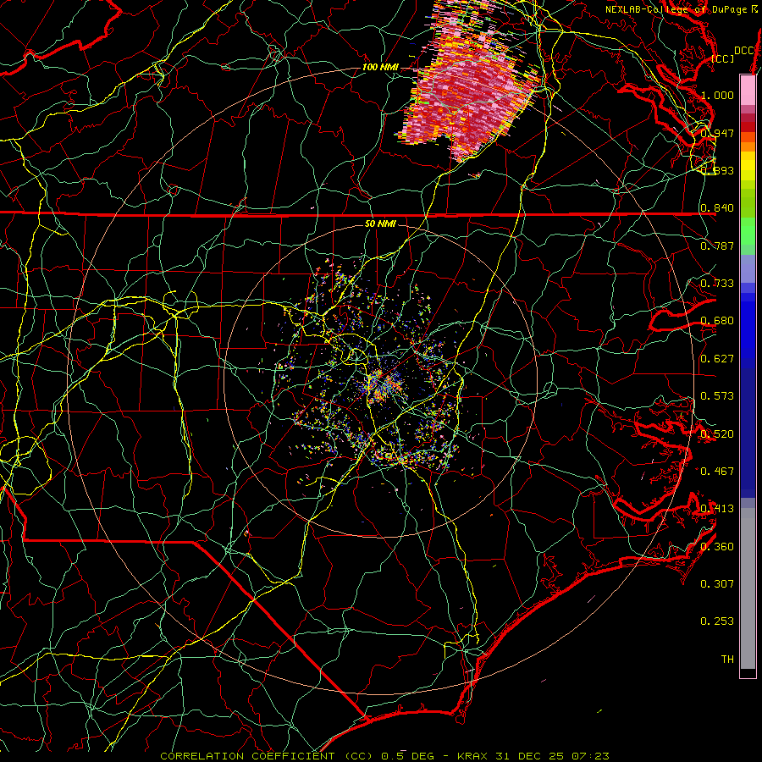Click the 0.893 legend value

(x=717, y=170)
